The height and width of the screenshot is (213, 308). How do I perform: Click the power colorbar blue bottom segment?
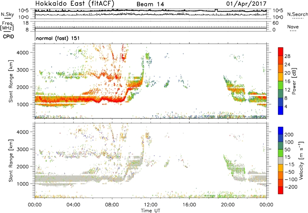(x=281, y=110)
